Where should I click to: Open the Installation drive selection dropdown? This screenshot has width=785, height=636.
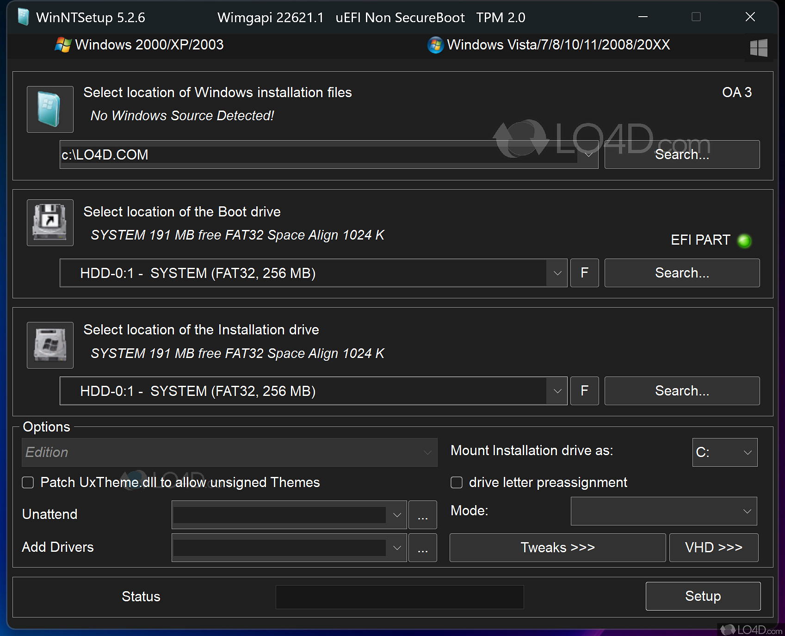click(x=557, y=391)
